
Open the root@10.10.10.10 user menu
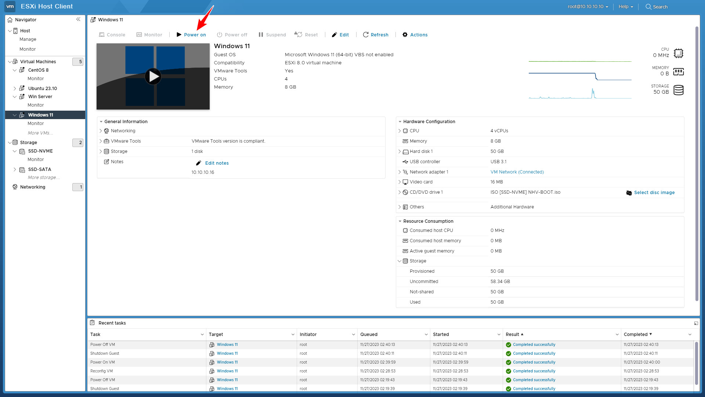coord(587,7)
